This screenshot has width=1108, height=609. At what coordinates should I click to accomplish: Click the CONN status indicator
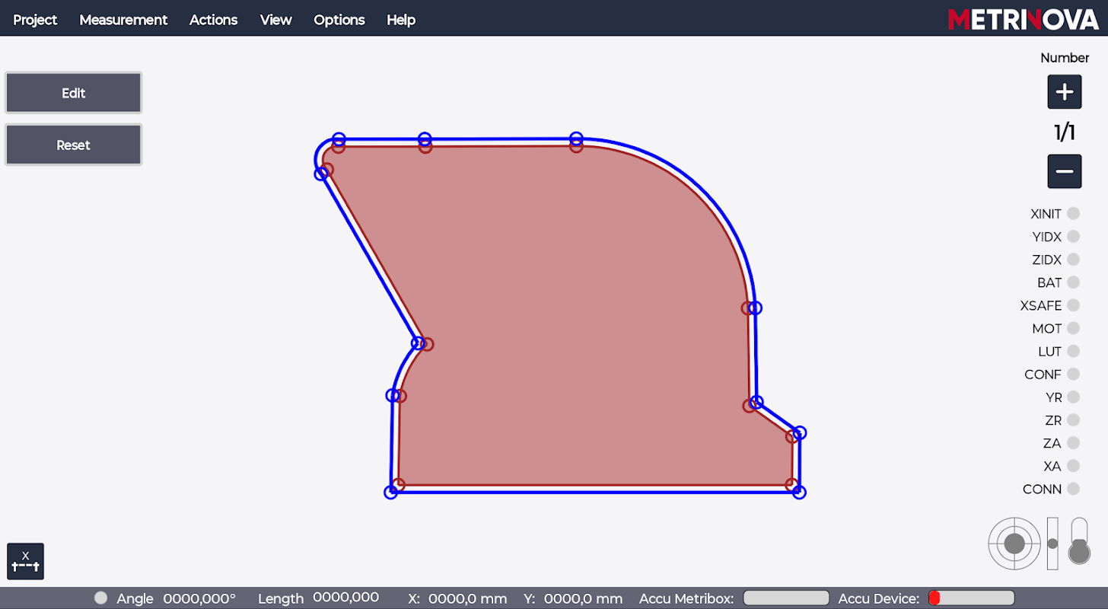pyautogui.click(x=1073, y=489)
